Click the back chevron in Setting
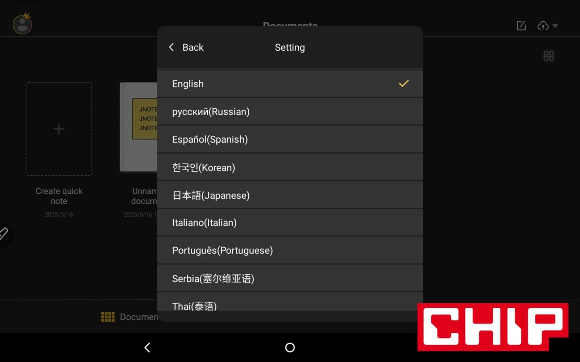This screenshot has width=580, height=362. pos(171,47)
